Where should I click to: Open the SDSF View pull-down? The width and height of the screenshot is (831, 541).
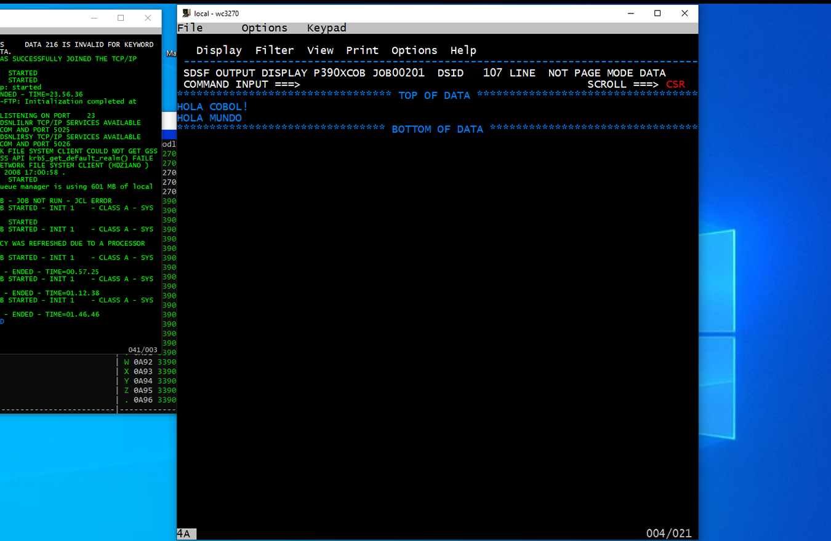(x=320, y=50)
